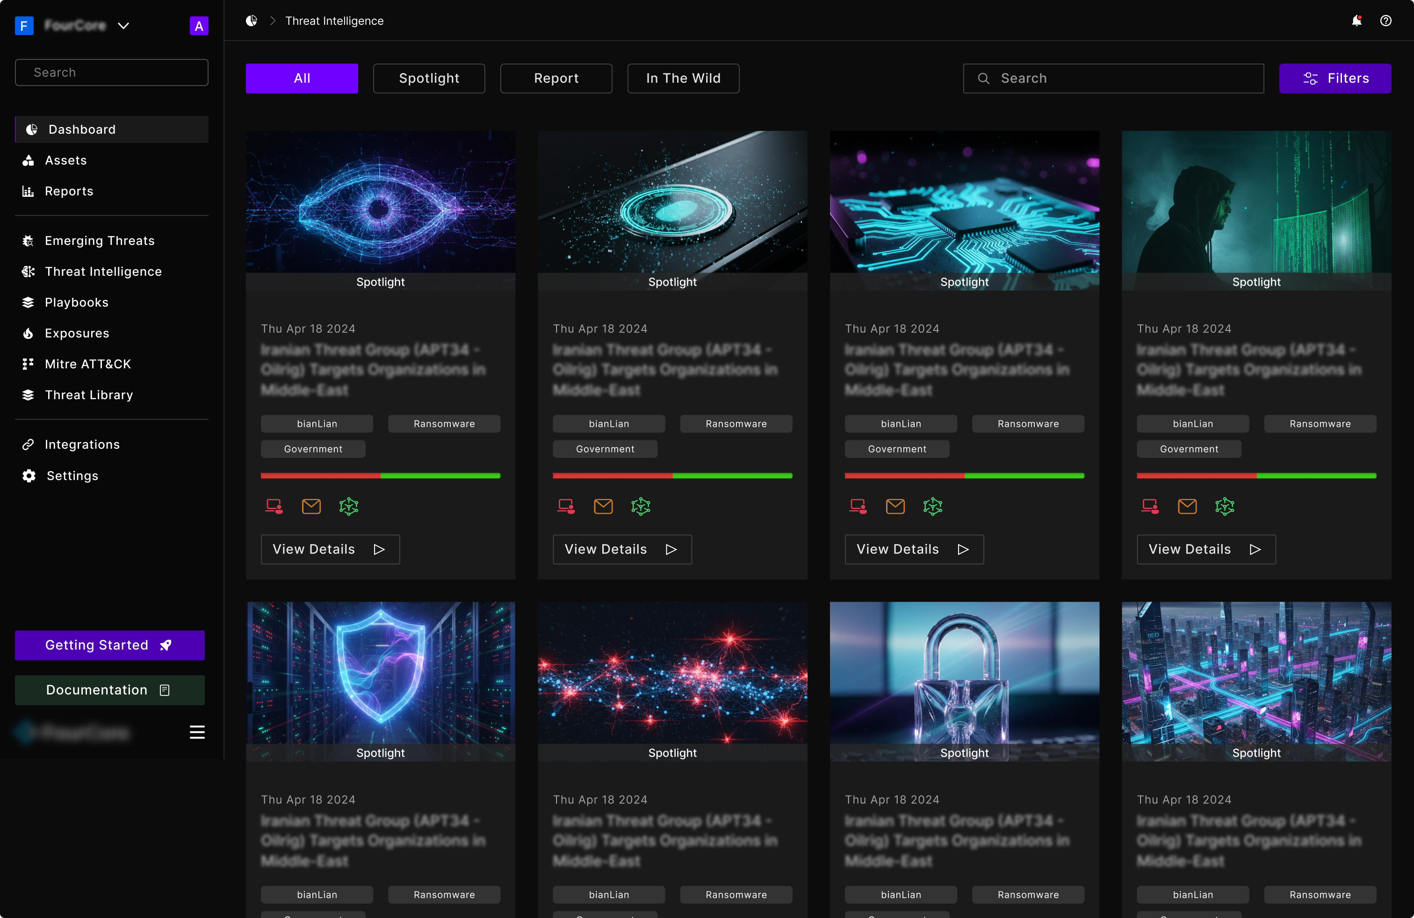
Task: Click the endpoint icon on circuit chip card
Action: tap(858, 506)
